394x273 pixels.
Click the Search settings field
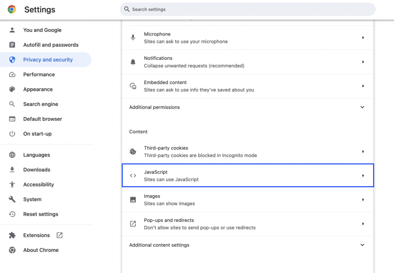pos(247,9)
